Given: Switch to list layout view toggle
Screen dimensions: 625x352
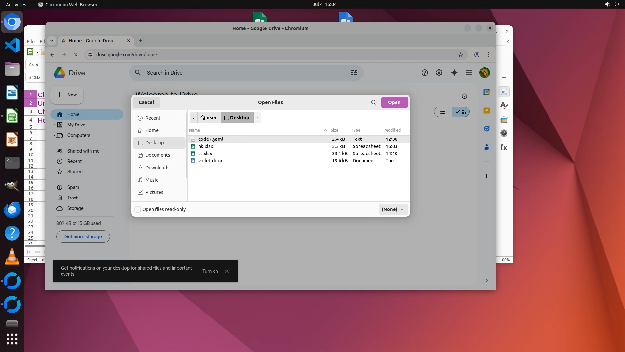Looking at the screenshot, I should (x=443, y=112).
